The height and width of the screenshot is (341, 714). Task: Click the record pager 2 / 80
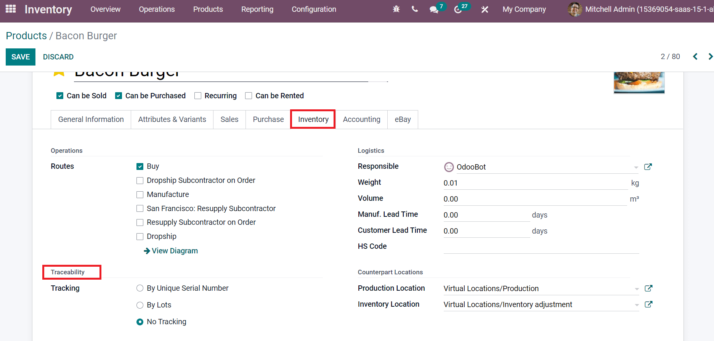670,56
